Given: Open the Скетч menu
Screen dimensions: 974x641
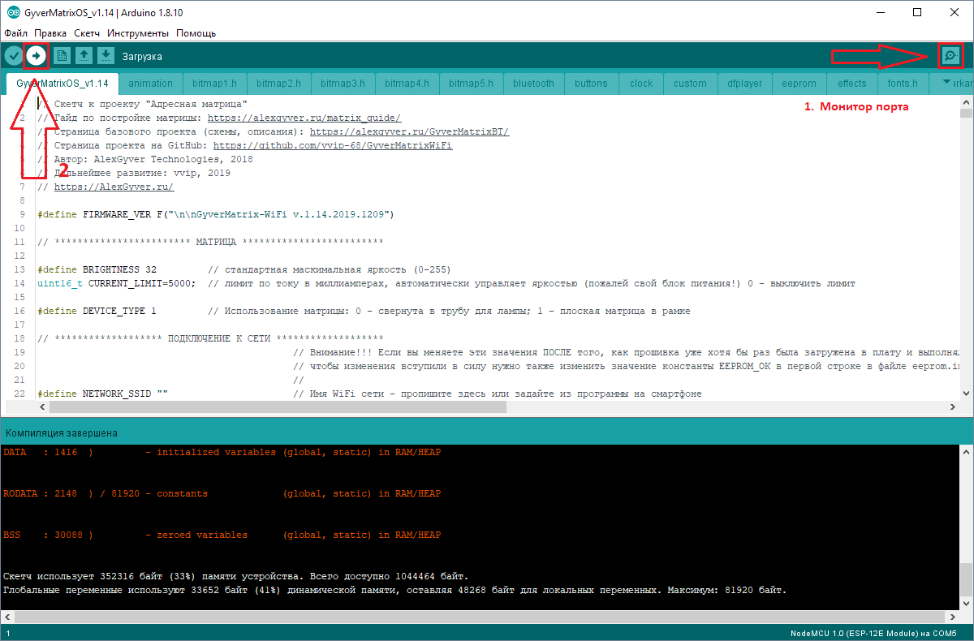Looking at the screenshot, I should pos(87,33).
